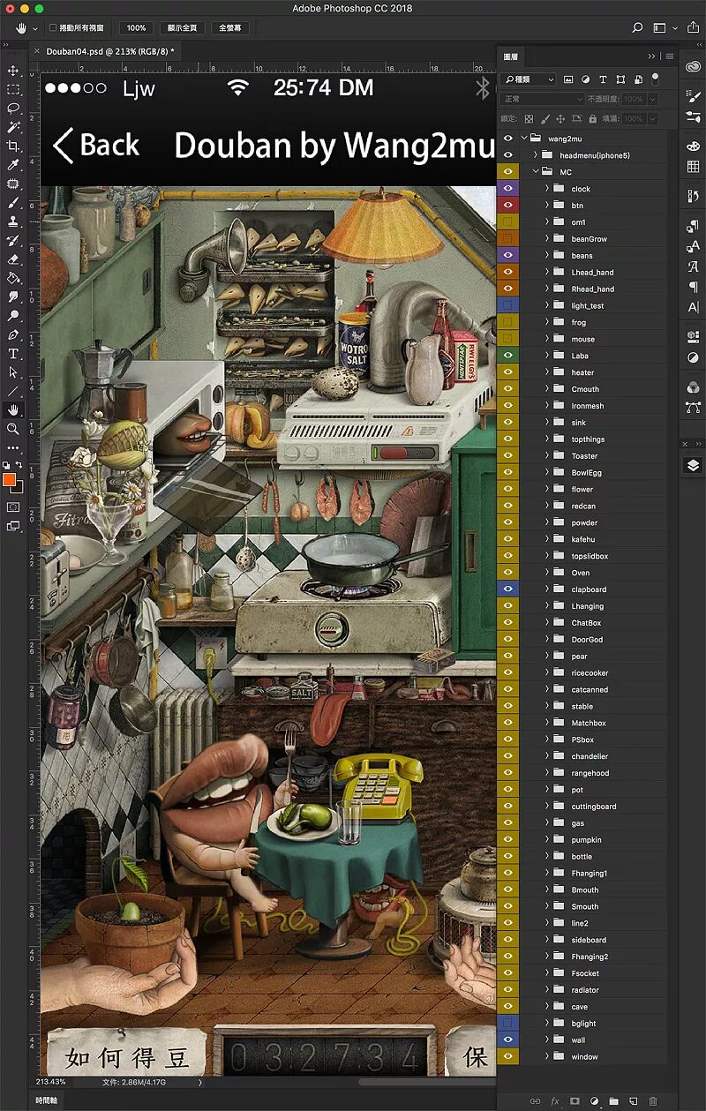
Task: Toggle visibility of the clapboard group
Action: pyautogui.click(x=507, y=589)
